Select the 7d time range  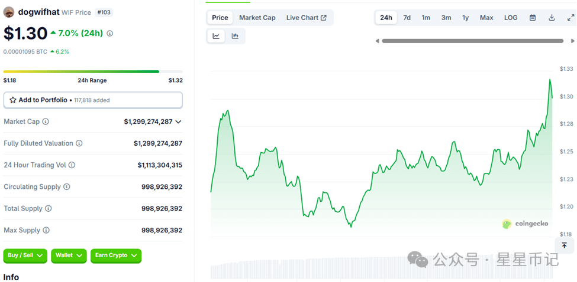[407, 18]
